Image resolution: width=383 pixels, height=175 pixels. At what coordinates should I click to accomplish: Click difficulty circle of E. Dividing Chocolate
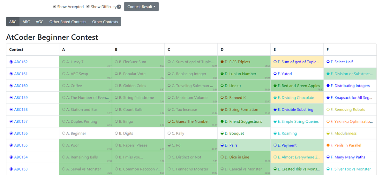[x=275, y=98]
